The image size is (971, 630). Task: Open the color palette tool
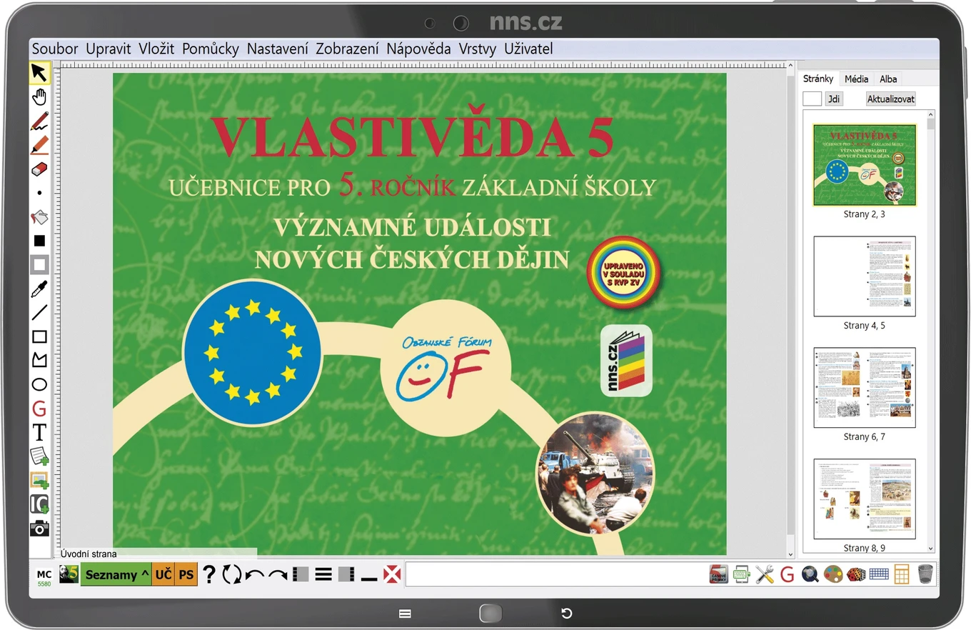pos(832,574)
